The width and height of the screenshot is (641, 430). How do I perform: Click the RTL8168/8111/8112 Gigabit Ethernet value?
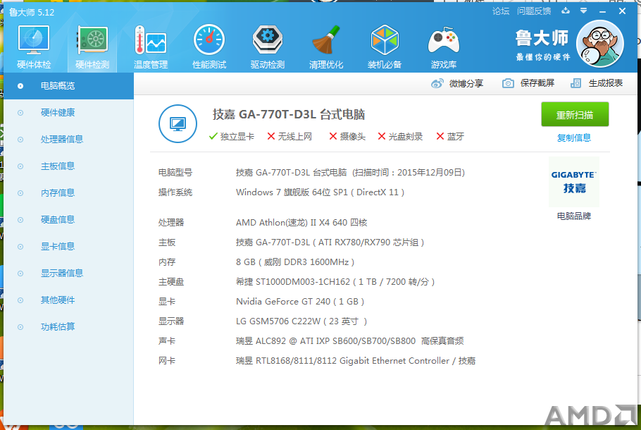coord(356,361)
